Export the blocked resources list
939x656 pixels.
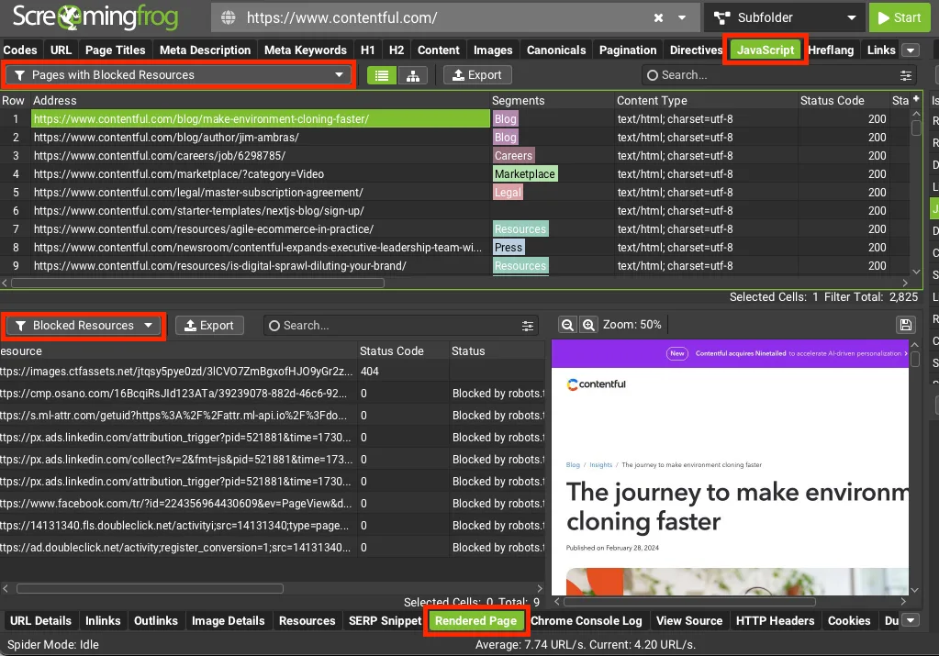tap(209, 326)
